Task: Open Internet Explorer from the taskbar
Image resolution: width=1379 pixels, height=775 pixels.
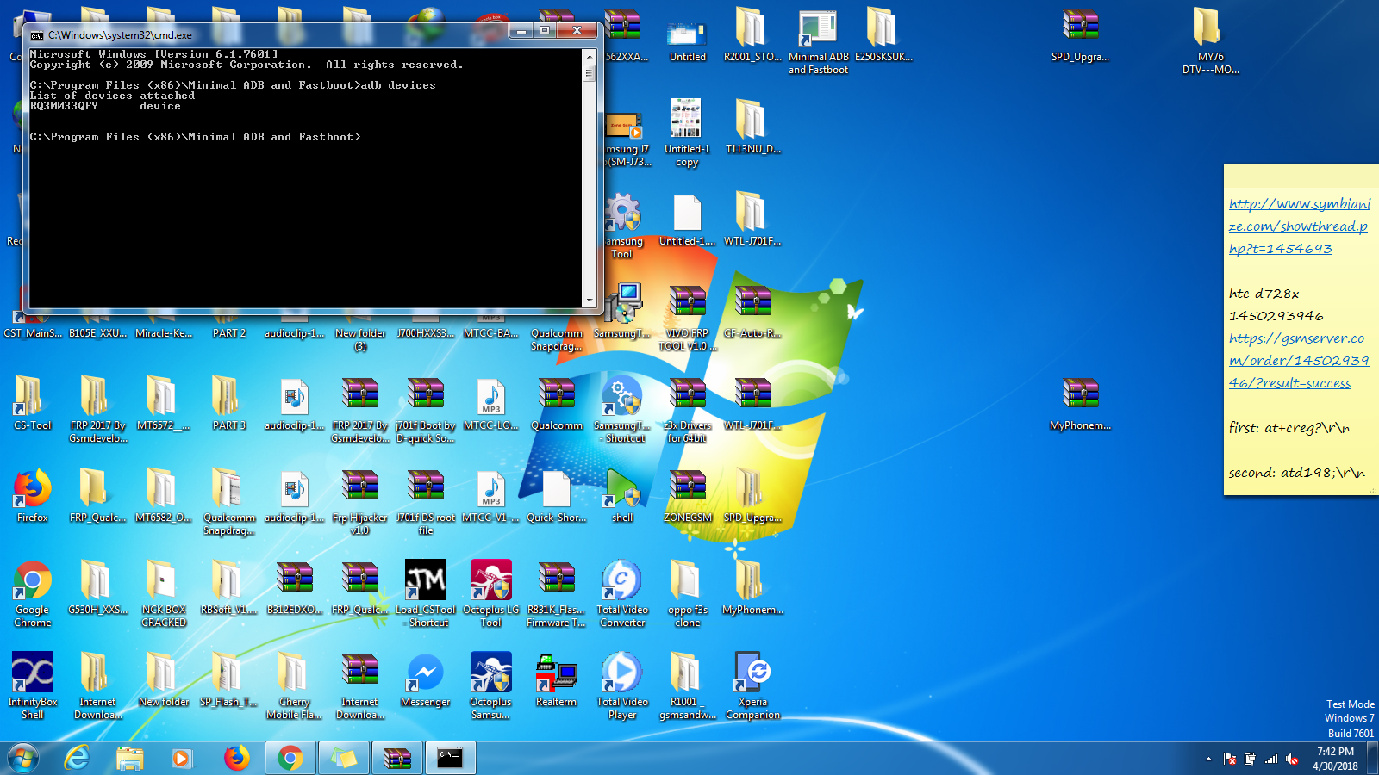Action: click(78, 758)
